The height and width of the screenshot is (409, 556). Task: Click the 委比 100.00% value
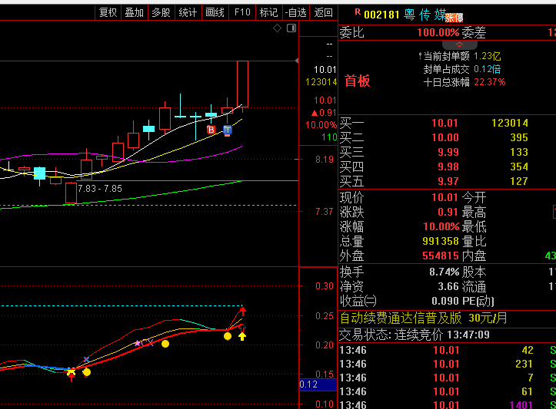pyautogui.click(x=438, y=32)
